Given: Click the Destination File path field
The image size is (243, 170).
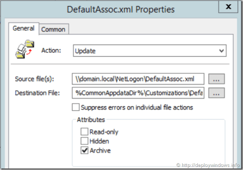Looking at the screenshot, I should click(138, 93).
